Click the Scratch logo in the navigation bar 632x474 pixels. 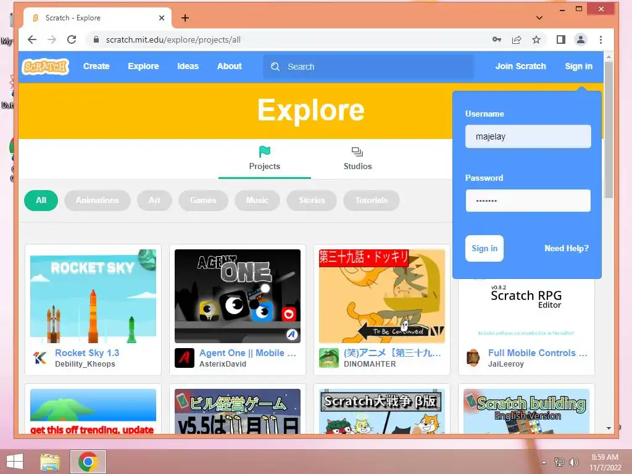[x=45, y=67]
